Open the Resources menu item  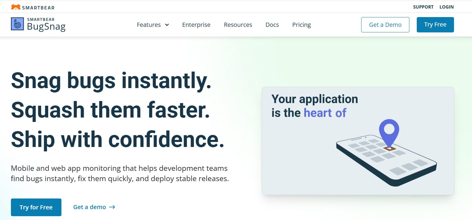click(x=238, y=25)
